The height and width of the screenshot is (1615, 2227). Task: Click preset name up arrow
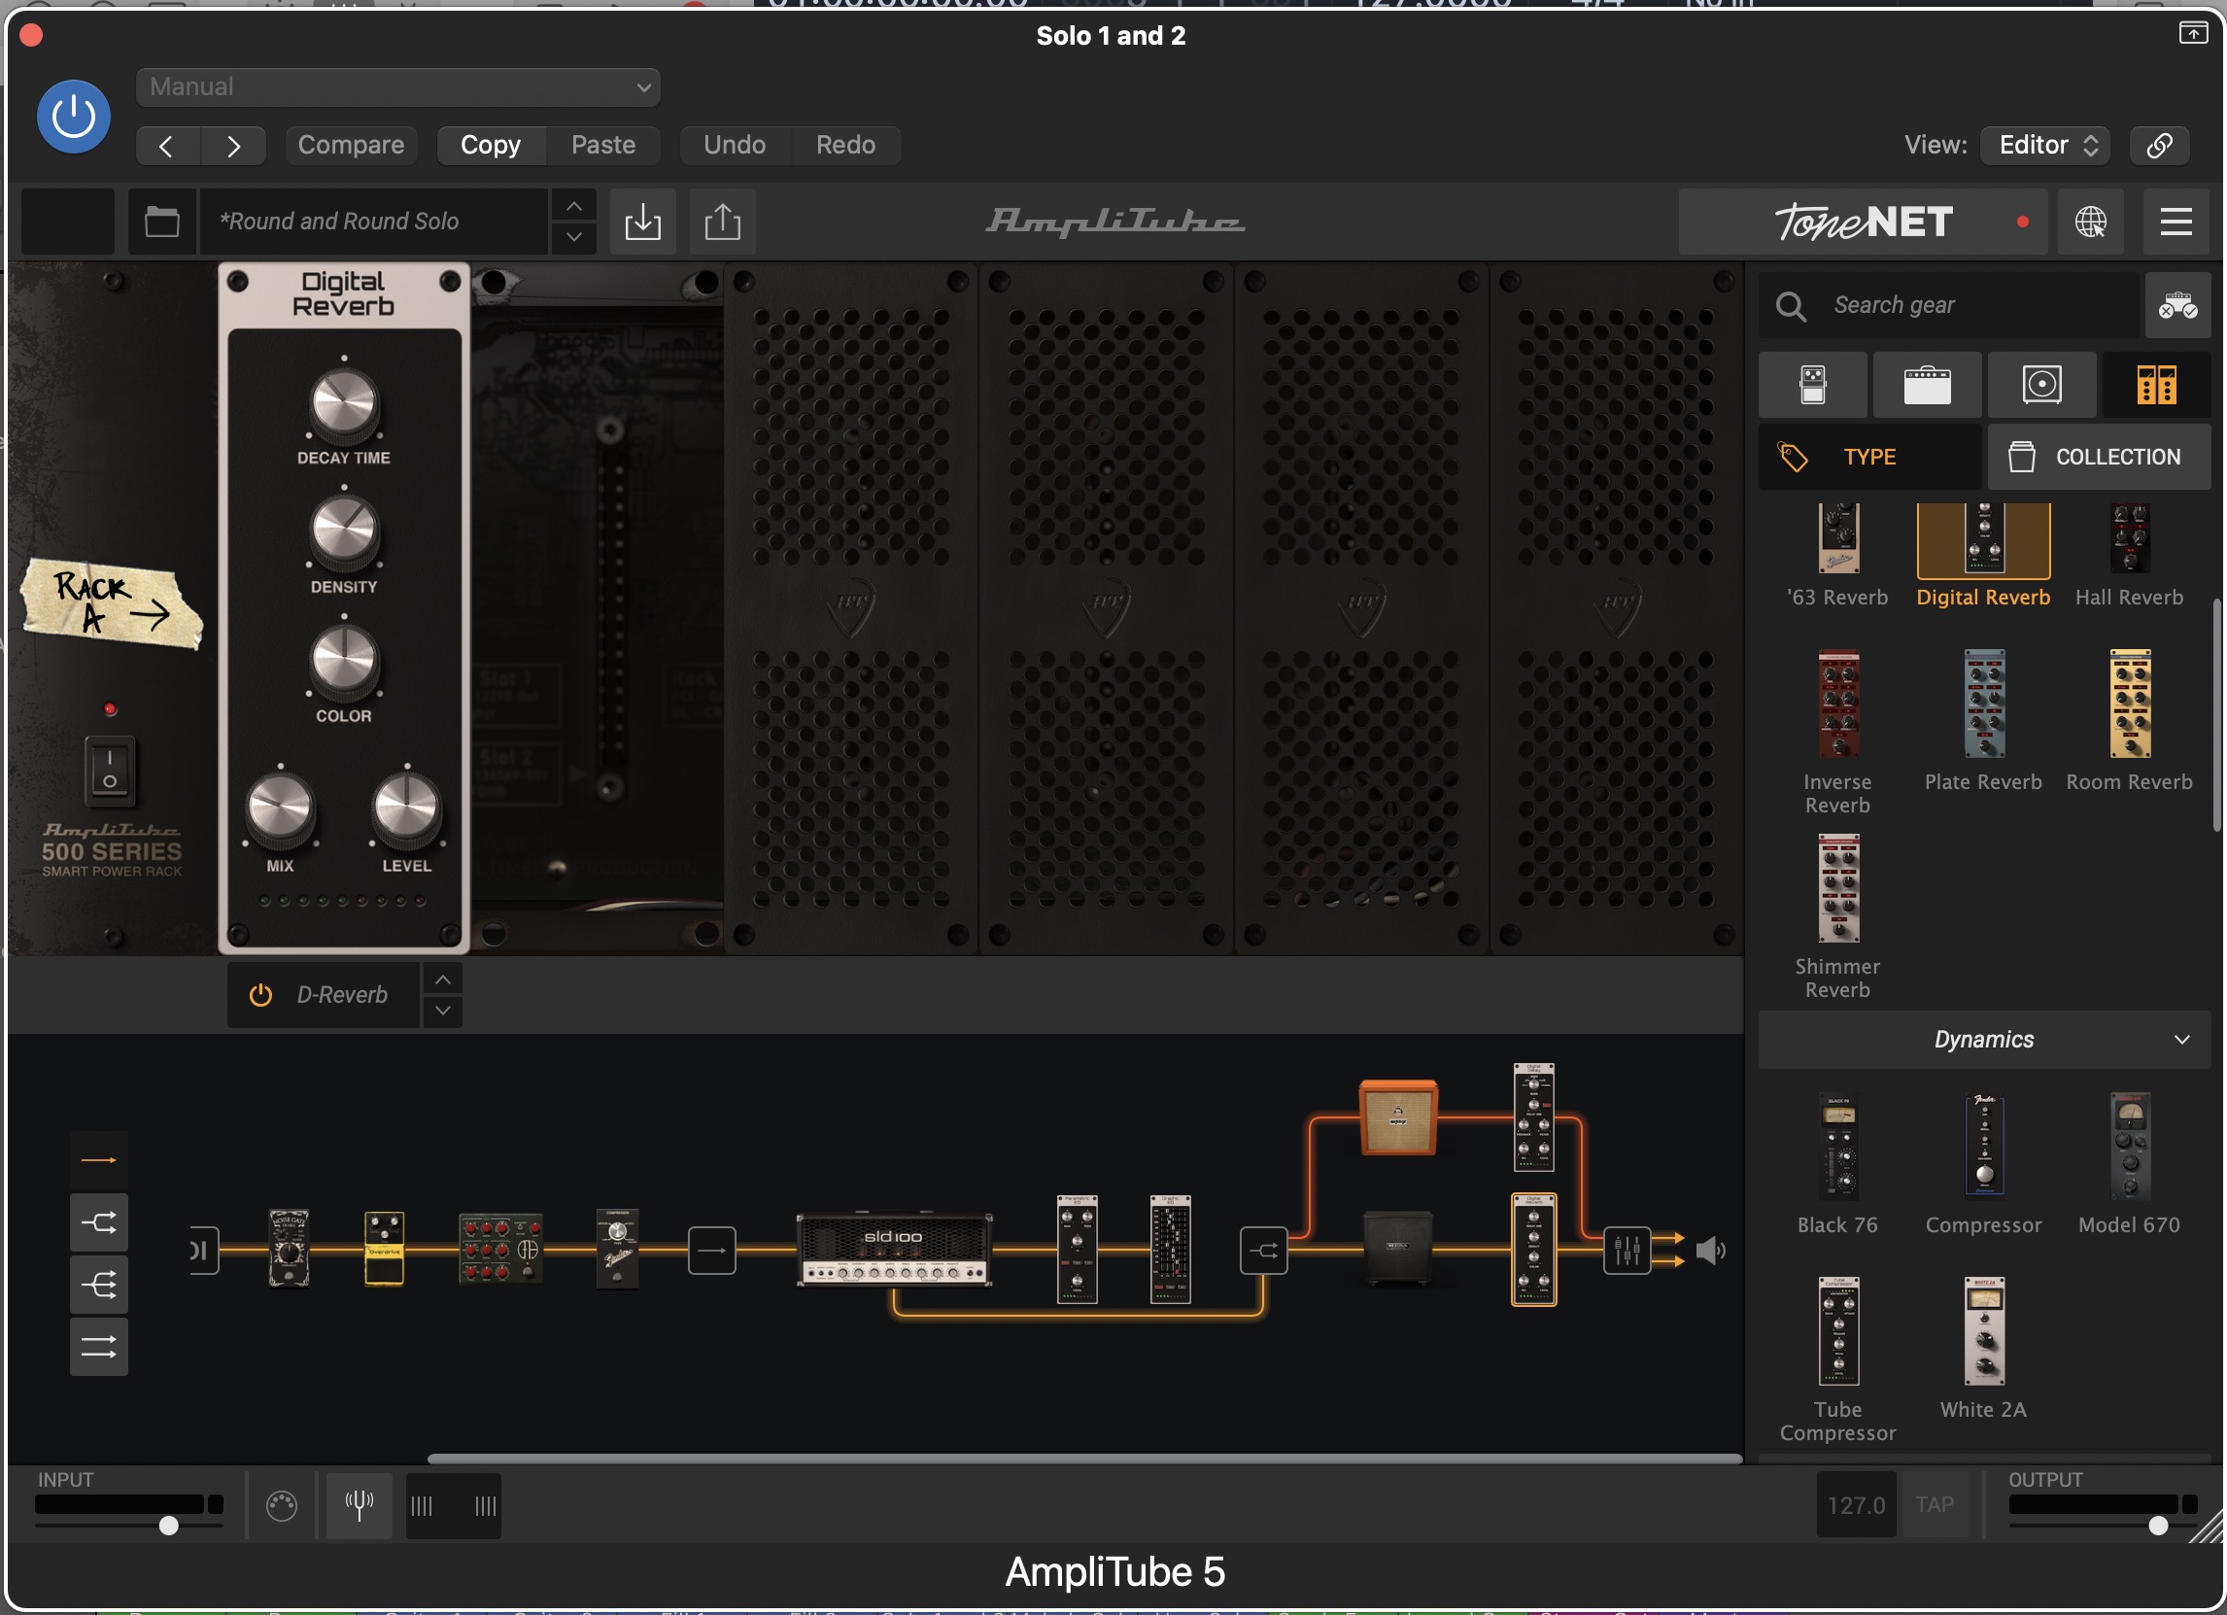coord(574,206)
